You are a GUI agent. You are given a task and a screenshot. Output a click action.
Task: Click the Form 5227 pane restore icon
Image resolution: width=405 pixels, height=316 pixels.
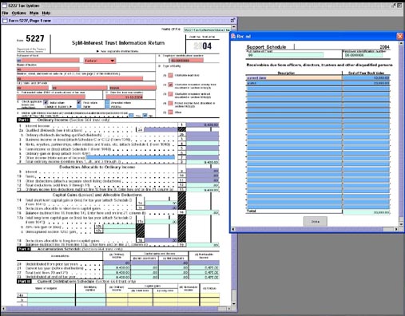pos(232,20)
